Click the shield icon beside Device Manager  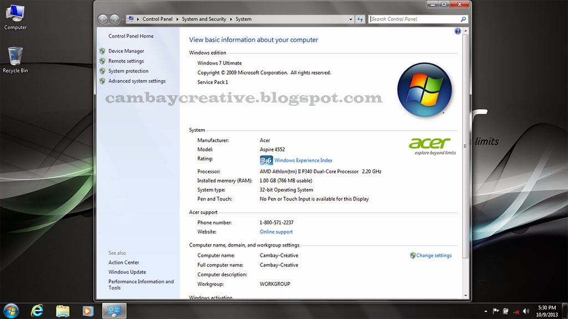(x=102, y=51)
